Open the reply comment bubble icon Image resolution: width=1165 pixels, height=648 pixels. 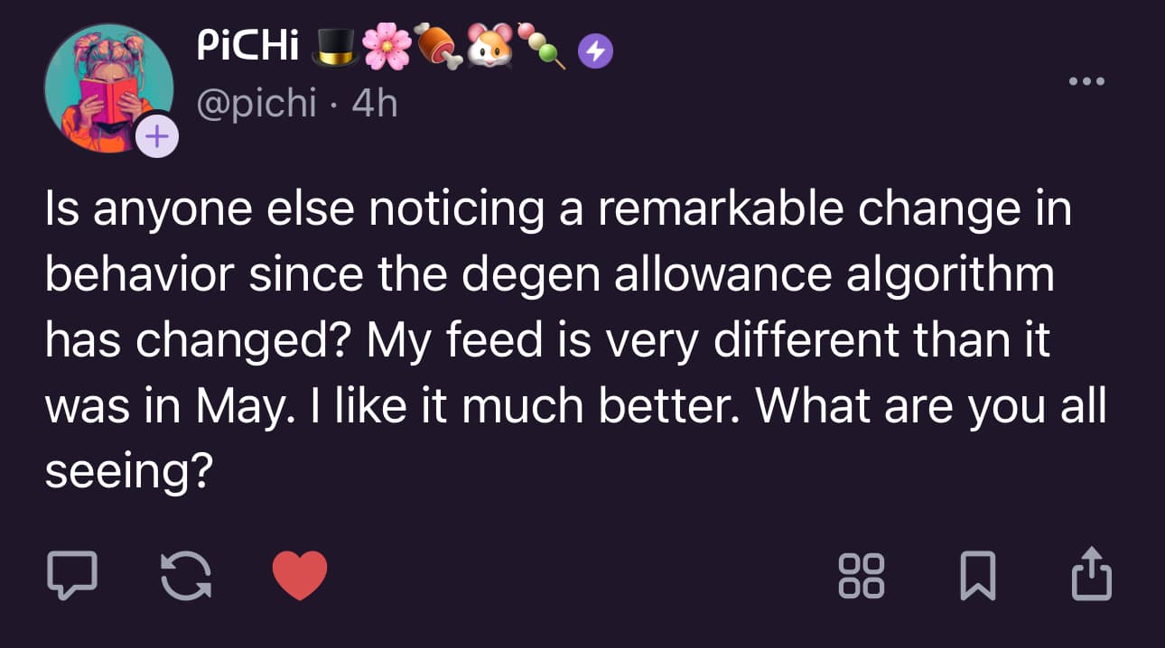tap(72, 575)
